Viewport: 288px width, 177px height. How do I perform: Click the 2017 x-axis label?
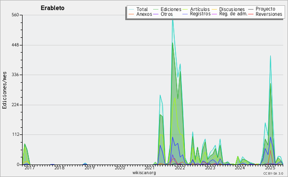[x=29, y=168]
